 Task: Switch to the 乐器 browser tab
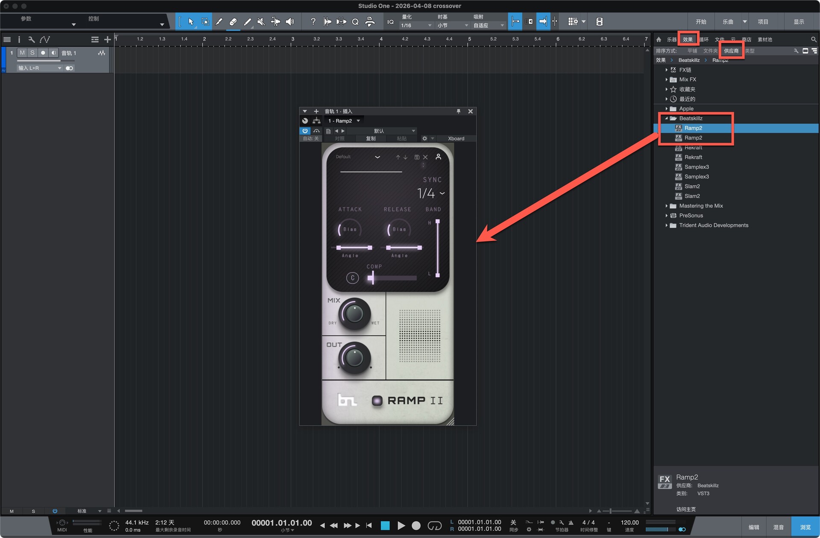click(x=672, y=40)
